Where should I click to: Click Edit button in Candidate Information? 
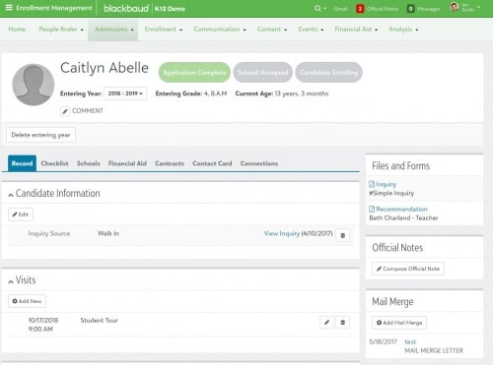point(21,214)
